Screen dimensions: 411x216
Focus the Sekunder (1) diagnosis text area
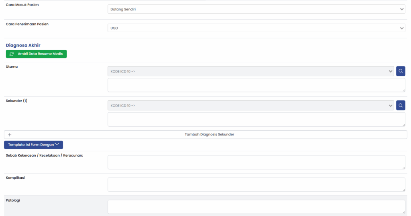256,119
